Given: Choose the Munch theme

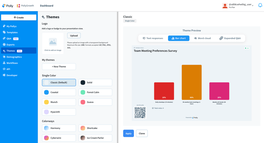Looking at the screenshot, I should pos(59,102).
